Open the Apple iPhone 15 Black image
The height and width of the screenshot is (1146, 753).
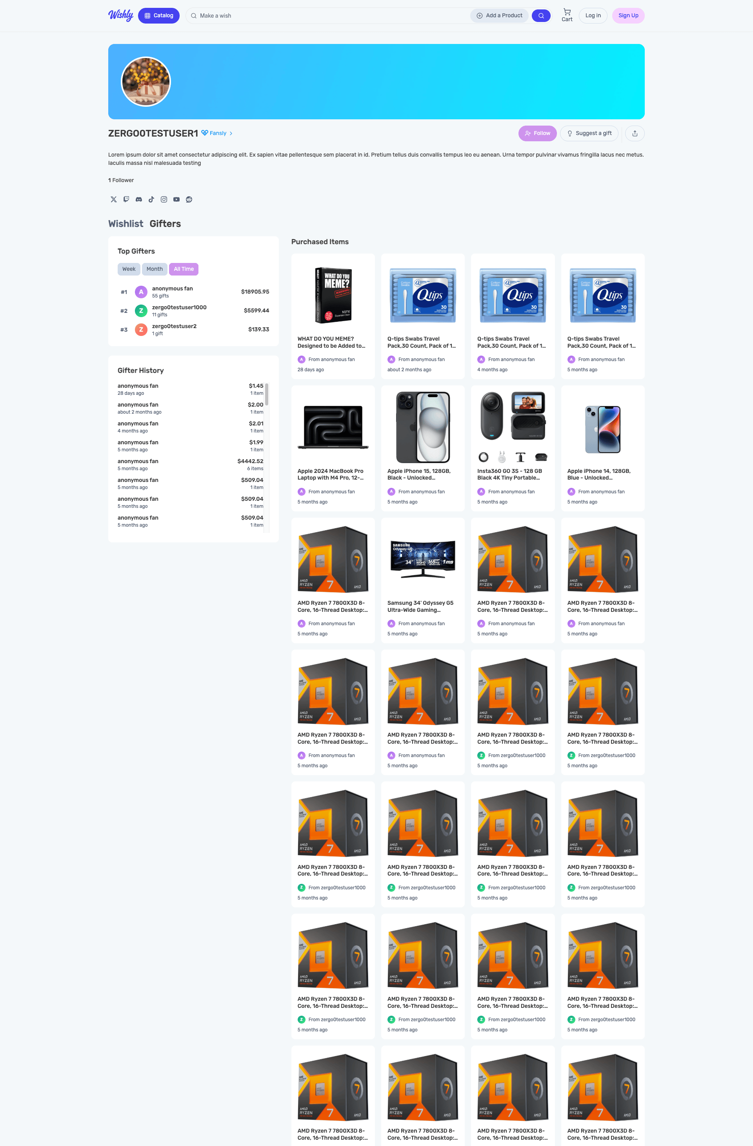tap(423, 427)
